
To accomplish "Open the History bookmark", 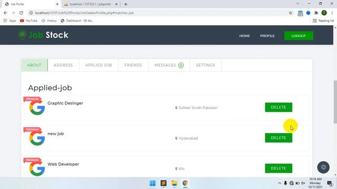I will [49, 20].
